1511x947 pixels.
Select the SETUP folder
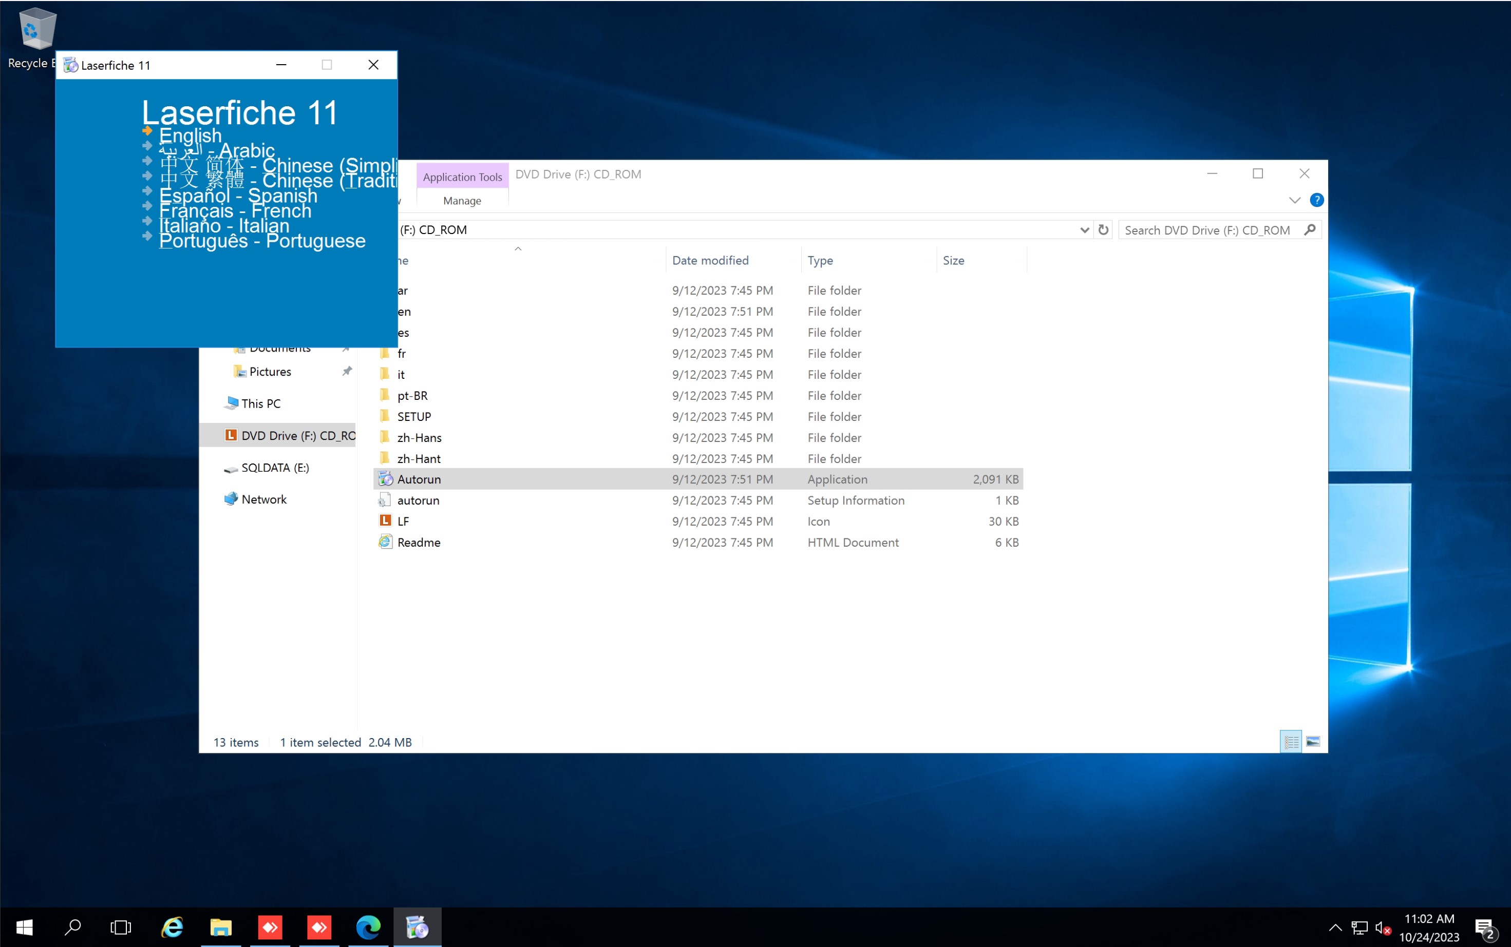point(413,416)
